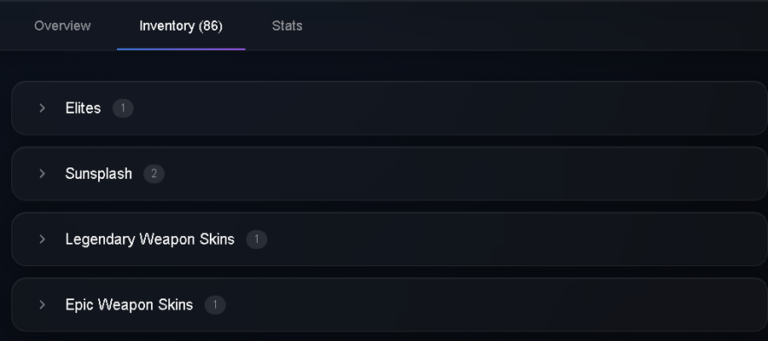Click blank area of Sunsplash row
This screenshot has width=768, height=341.
(441, 174)
